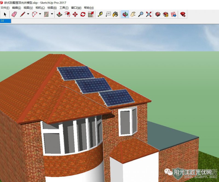This screenshot has width=219, height=182.
Task: Pick the Pencil line tool
Action: (22, 14)
